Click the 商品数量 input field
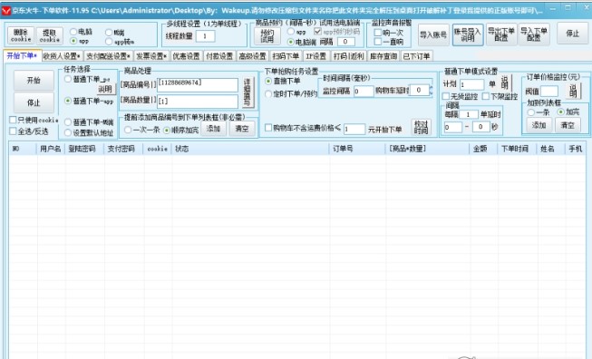The width and height of the screenshot is (592, 359). point(198,102)
